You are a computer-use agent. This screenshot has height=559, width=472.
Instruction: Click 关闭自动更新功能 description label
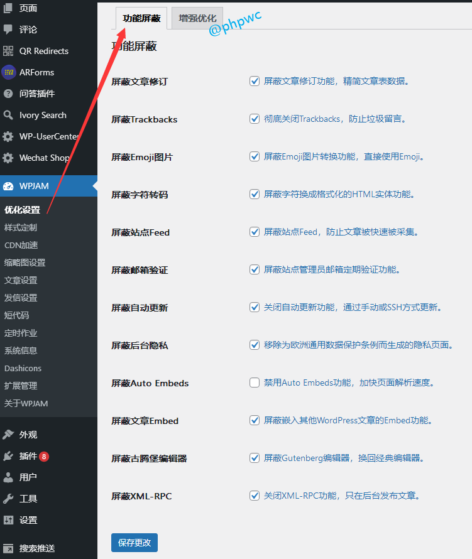click(x=353, y=307)
